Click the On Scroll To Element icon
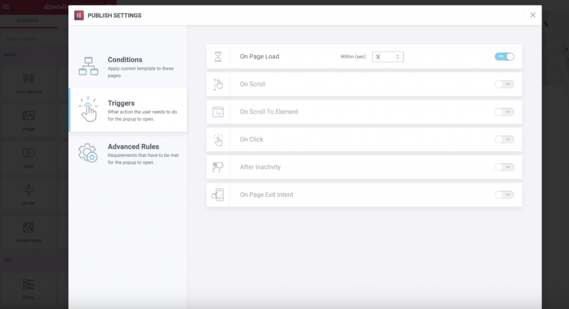This screenshot has width=569, height=309. point(218,112)
